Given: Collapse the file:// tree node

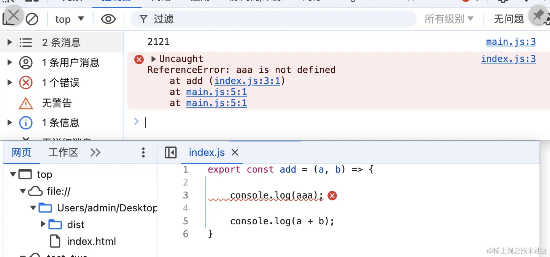Looking at the screenshot, I should point(23,191).
